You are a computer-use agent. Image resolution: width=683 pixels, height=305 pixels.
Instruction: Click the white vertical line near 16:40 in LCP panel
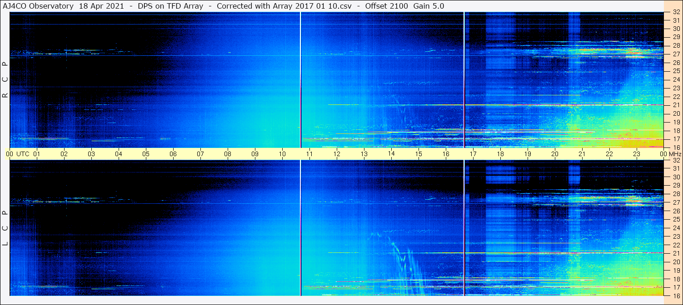pos(464,228)
